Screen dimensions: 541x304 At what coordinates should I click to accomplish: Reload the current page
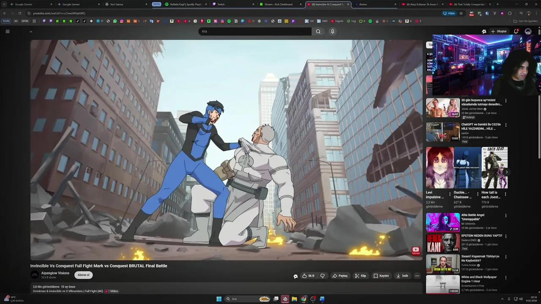click(19, 13)
